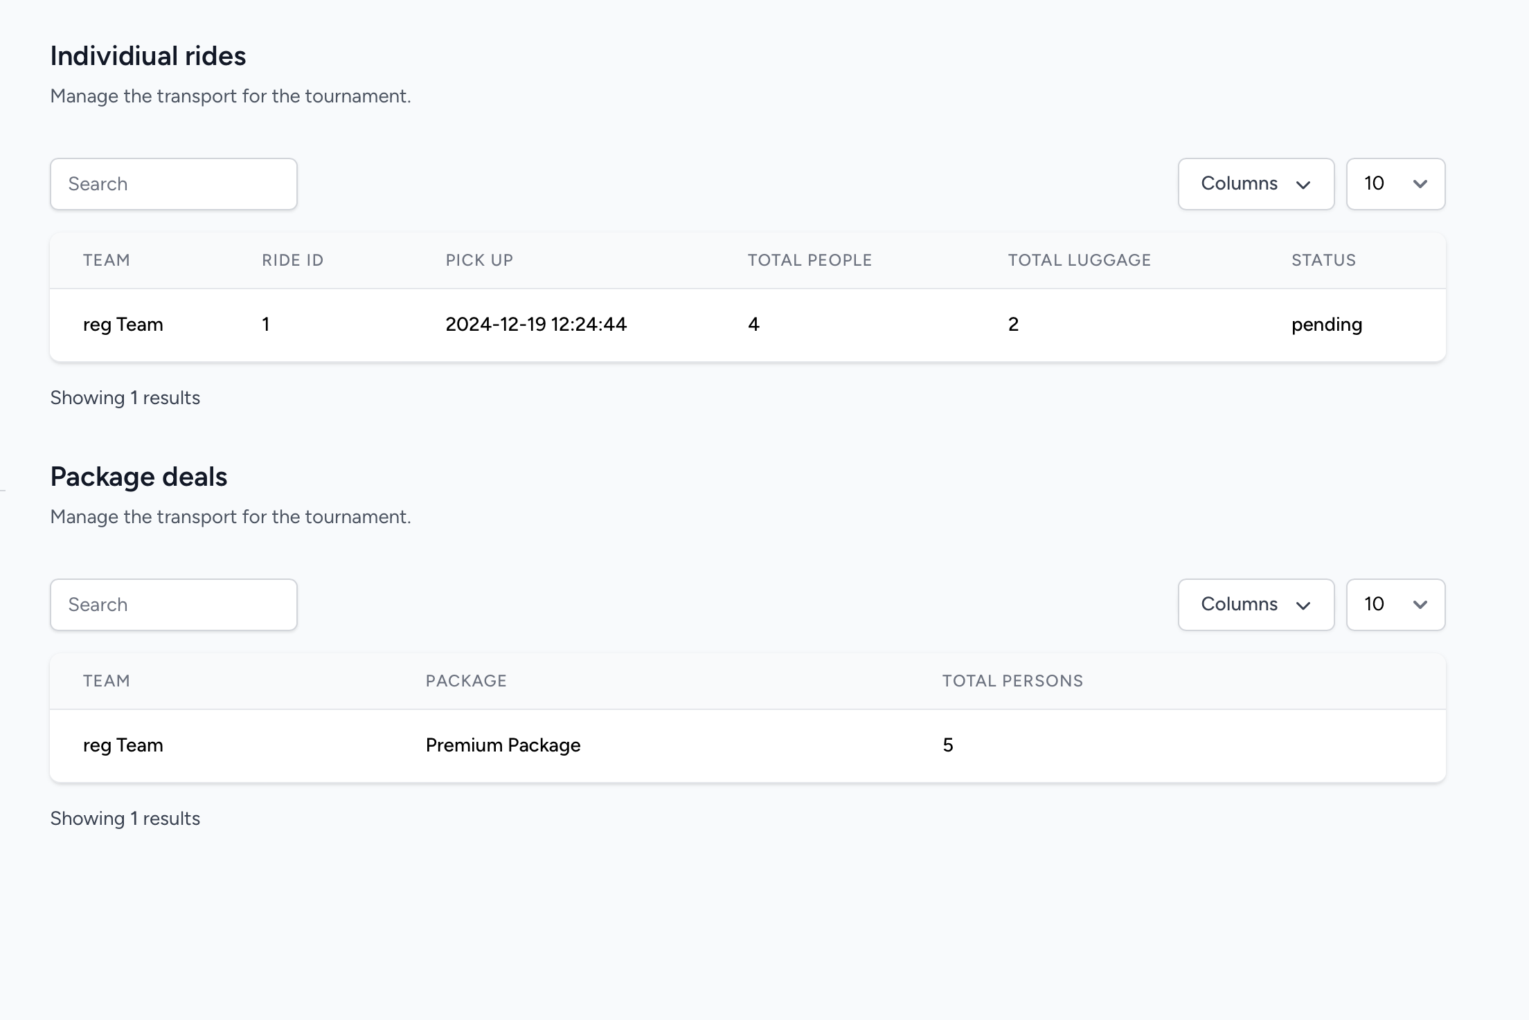Image resolution: width=1529 pixels, height=1020 pixels.
Task: Click the pending status cell
Action: coord(1326,325)
